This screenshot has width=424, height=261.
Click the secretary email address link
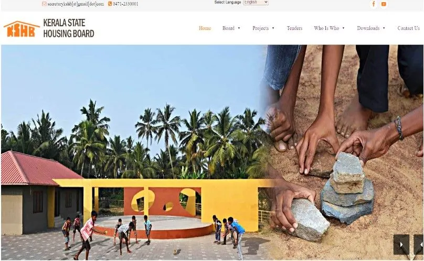click(76, 4)
